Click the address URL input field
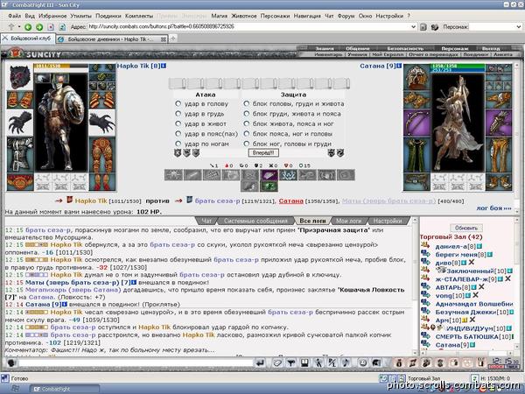This screenshot has height=394, width=525. coord(248,27)
